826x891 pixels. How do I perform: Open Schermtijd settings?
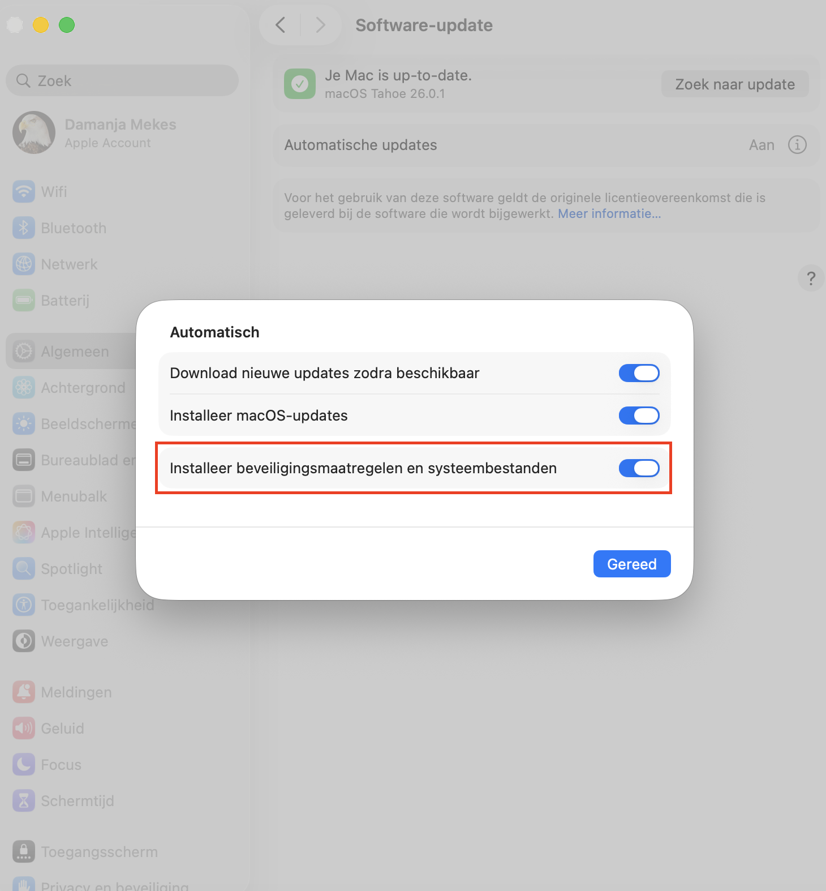click(x=78, y=800)
